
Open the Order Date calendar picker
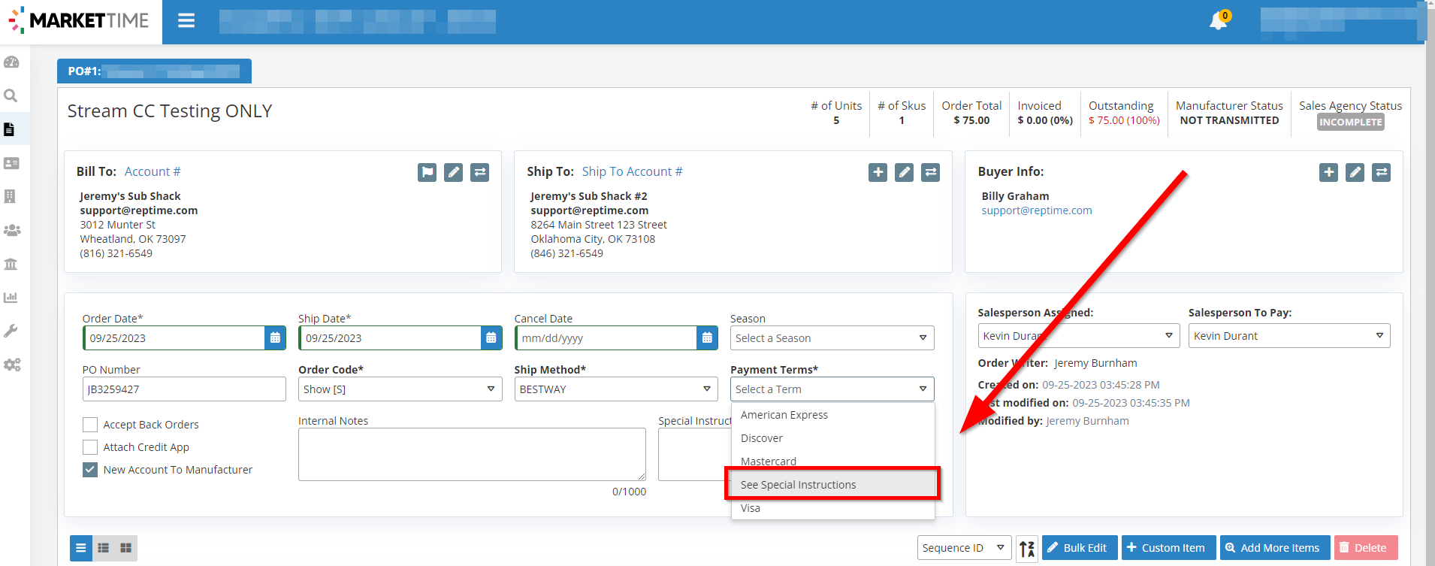(x=275, y=338)
